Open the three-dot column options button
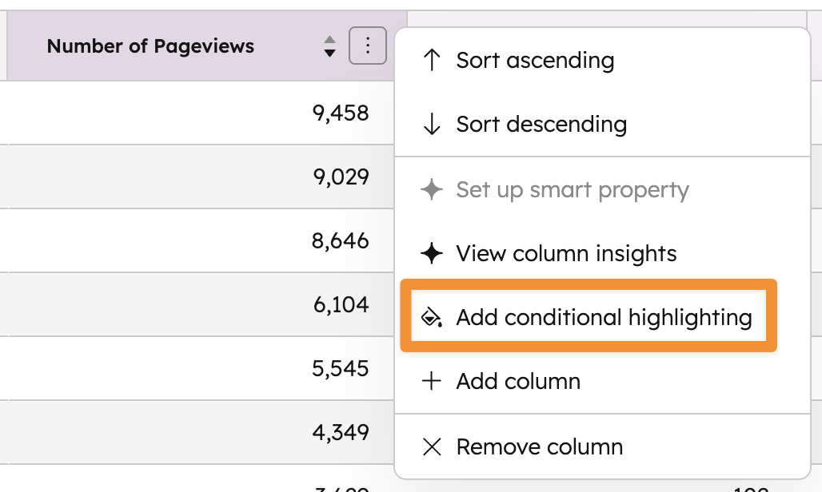This screenshot has width=822, height=492. [x=368, y=46]
